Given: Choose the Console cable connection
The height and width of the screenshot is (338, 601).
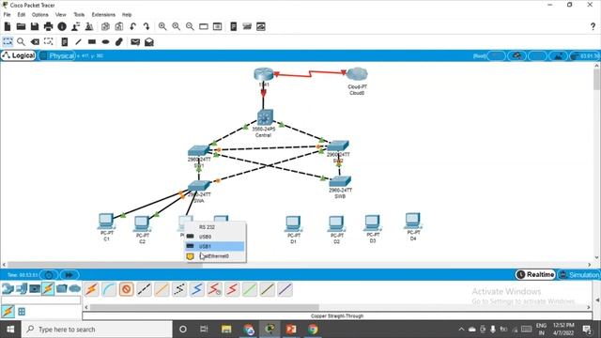Looking at the screenshot, I should [x=109, y=289].
